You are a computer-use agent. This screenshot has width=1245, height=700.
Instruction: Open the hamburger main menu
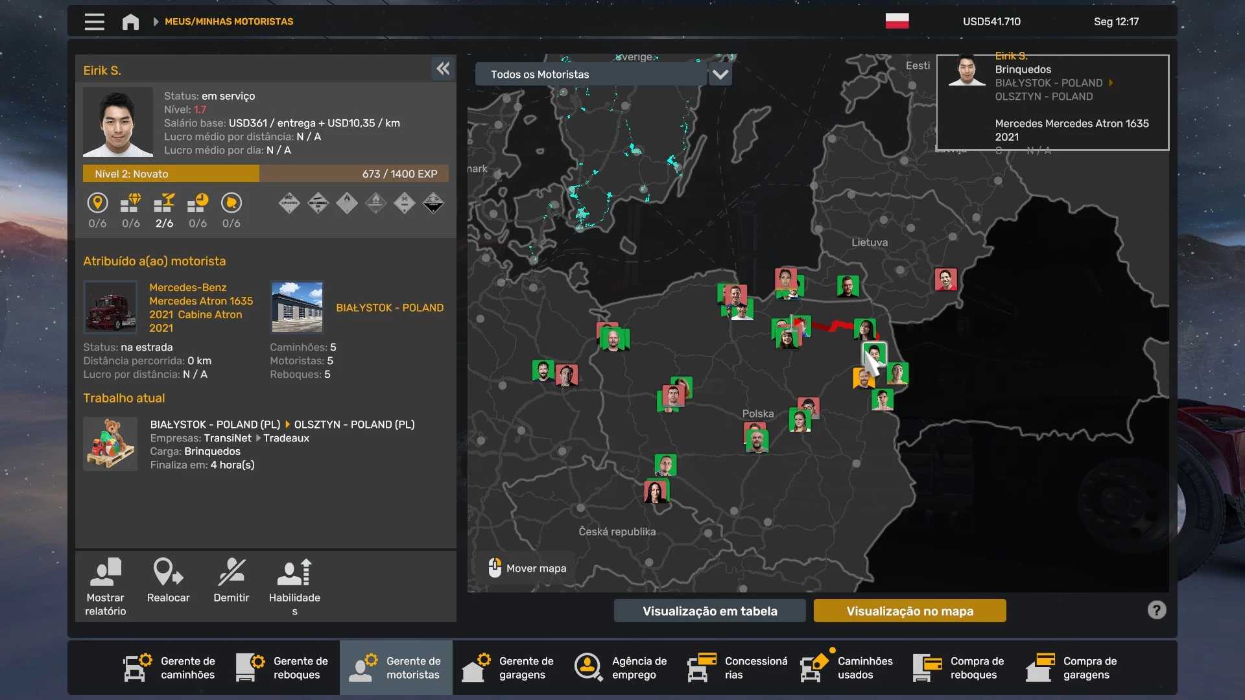(94, 21)
